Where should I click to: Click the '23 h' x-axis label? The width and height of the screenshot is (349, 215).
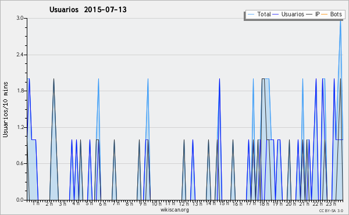(331, 203)
